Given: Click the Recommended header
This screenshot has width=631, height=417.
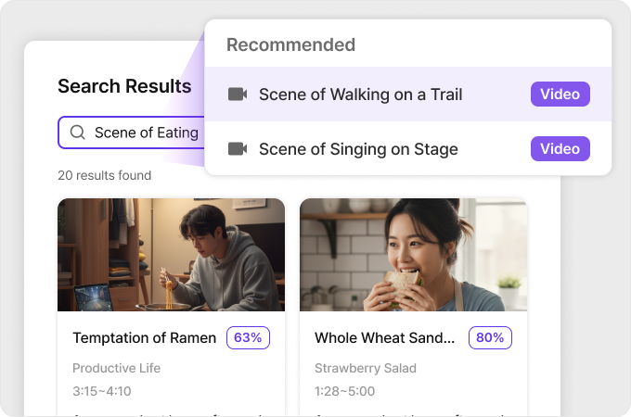Looking at the screenshot, I should click(x=290, y=44).
